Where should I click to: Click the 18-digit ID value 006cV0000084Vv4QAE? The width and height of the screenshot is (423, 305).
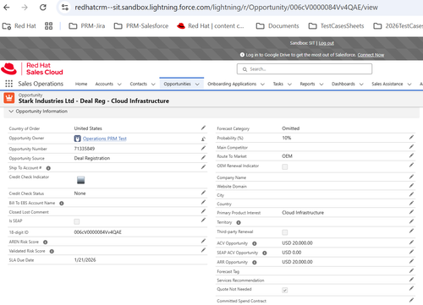[x=97, y=232]
